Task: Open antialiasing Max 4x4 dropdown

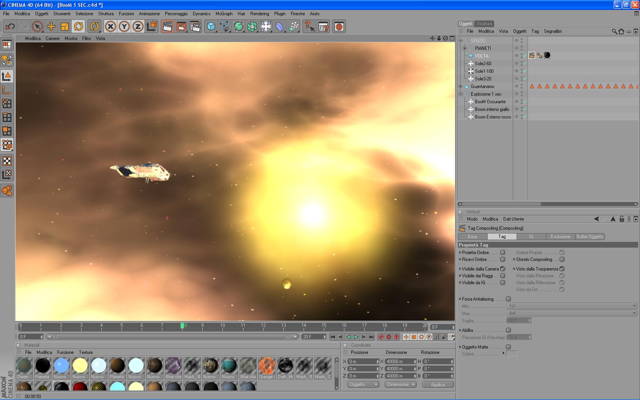Action: [x=571, y=313]
